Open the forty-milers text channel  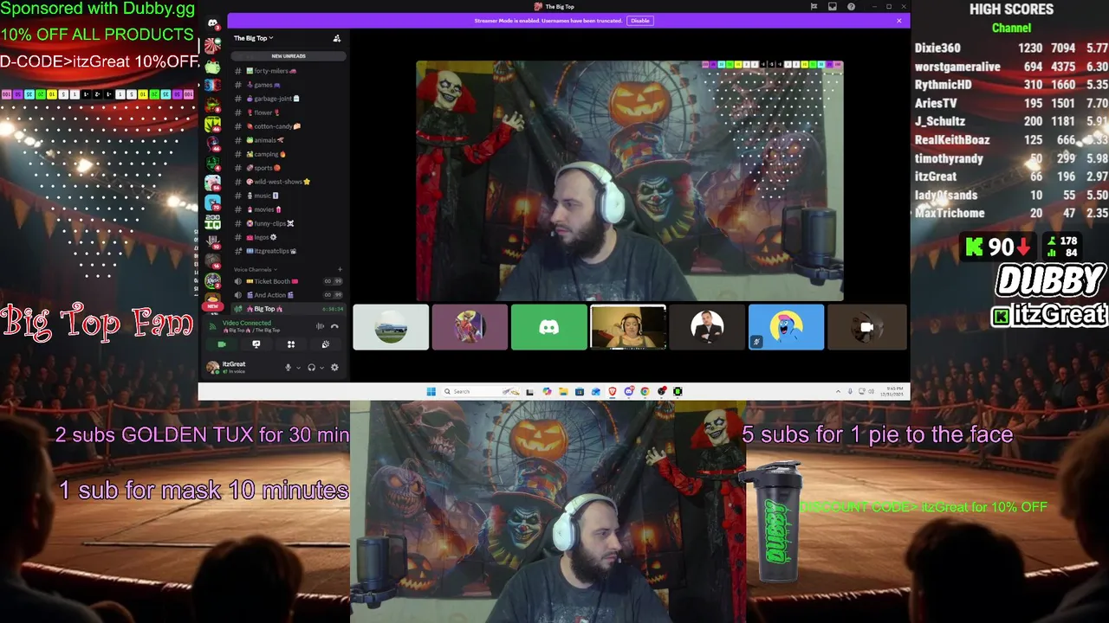288,71
